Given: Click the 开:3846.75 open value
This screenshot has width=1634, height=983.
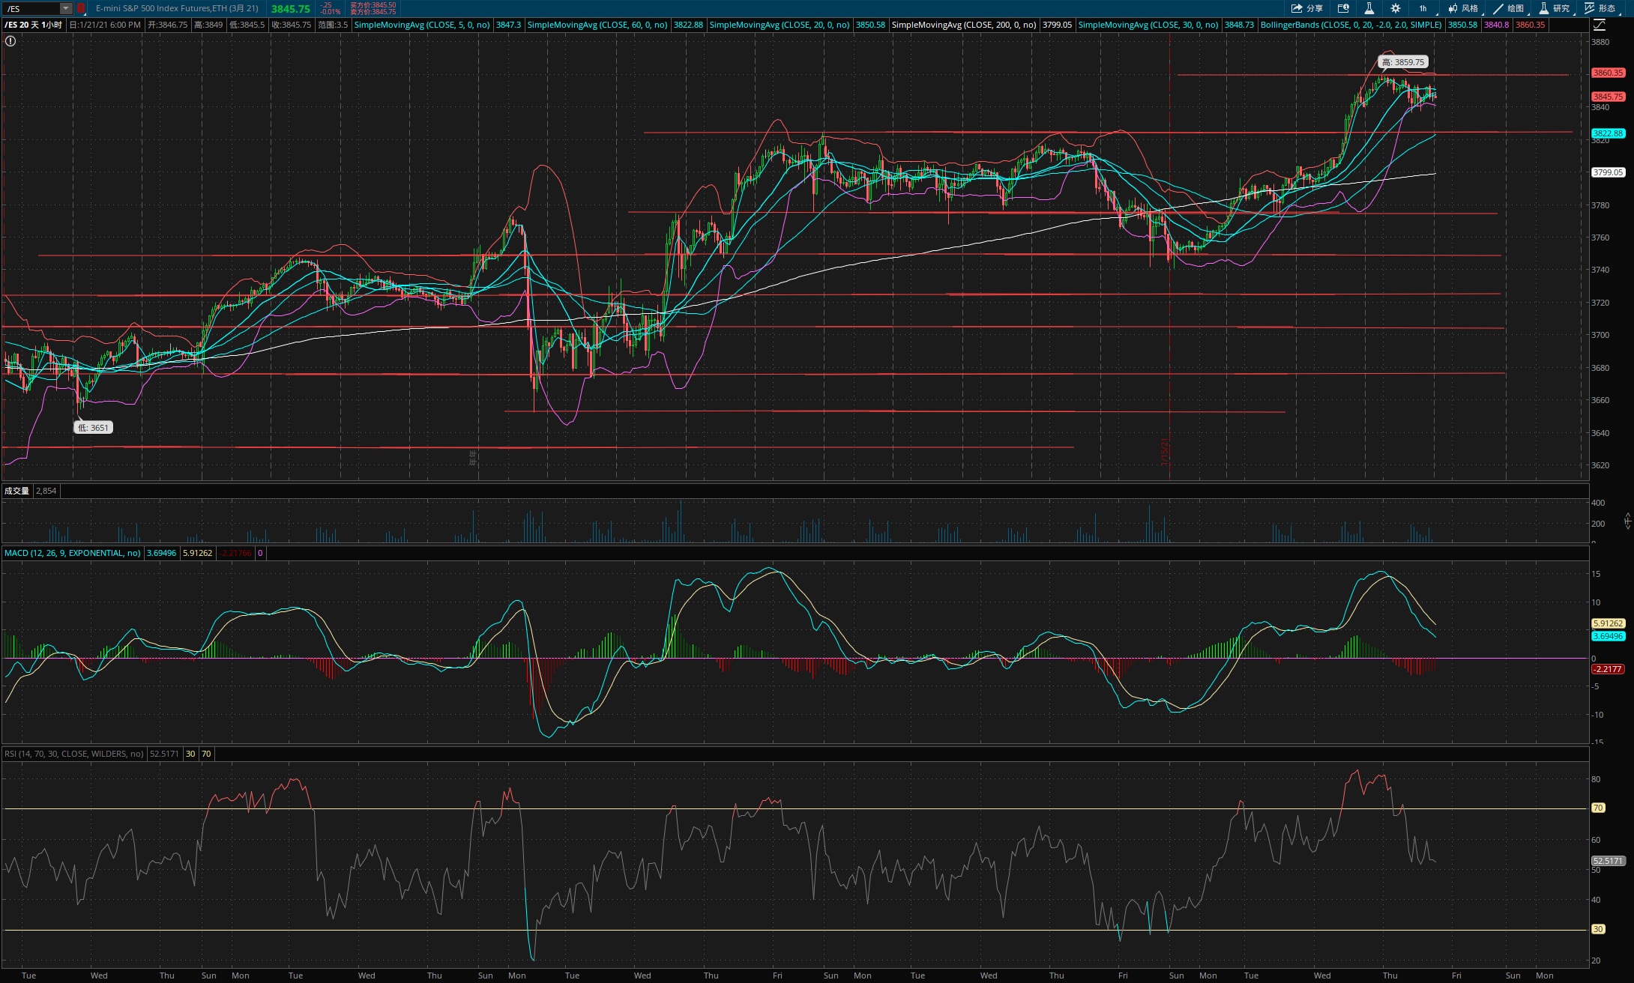Looking at the screenshot, I should pos(167,25).
